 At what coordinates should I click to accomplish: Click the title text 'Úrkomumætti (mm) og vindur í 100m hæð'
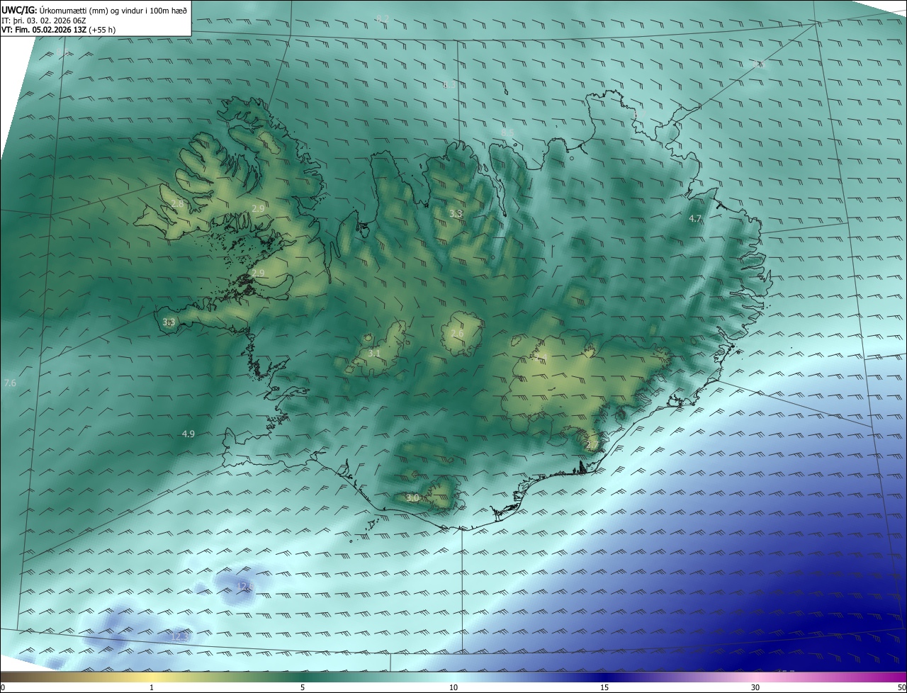click(113, 10)
